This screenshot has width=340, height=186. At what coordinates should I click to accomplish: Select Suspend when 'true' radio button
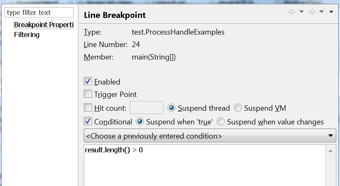pos(140,122)
